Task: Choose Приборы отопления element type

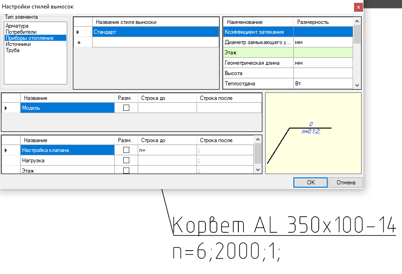Action: (x=35, y=38)
